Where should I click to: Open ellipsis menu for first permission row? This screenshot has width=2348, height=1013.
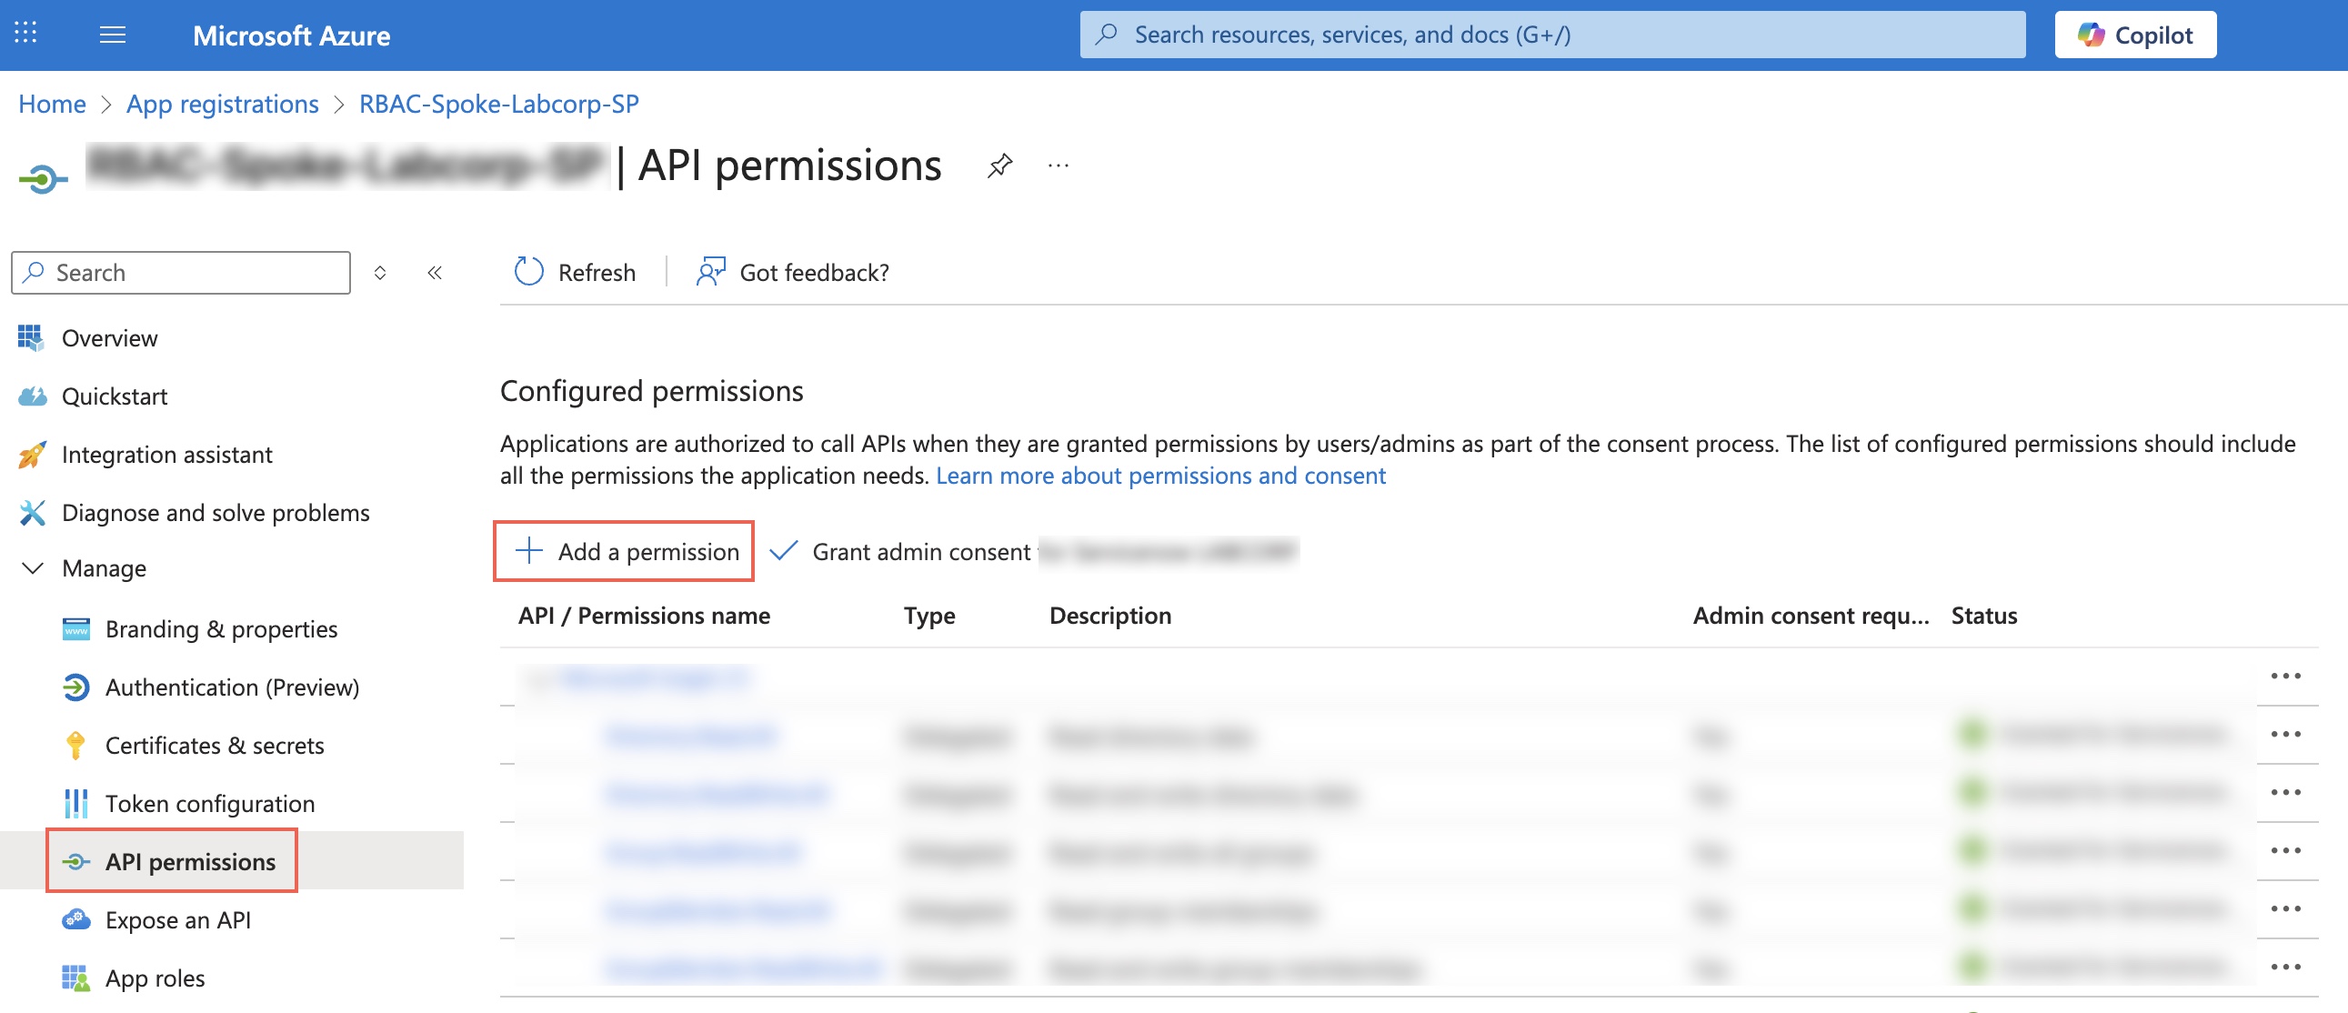(2285, 734)
